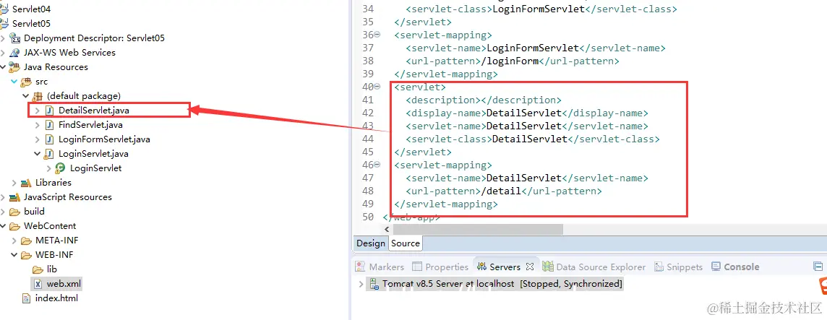Expand the META-INF folder
The width and height of the screenshot is (827, 320).
14,241
